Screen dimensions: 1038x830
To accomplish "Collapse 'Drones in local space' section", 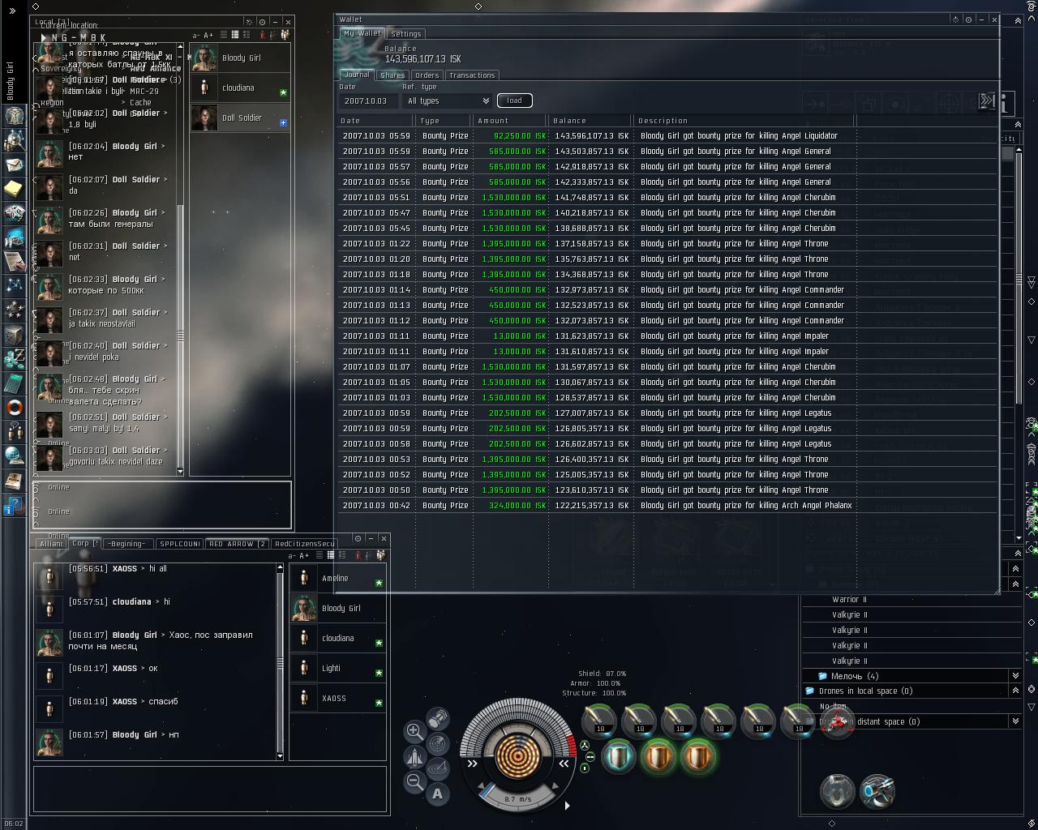I will click(x=1014, y=691).
